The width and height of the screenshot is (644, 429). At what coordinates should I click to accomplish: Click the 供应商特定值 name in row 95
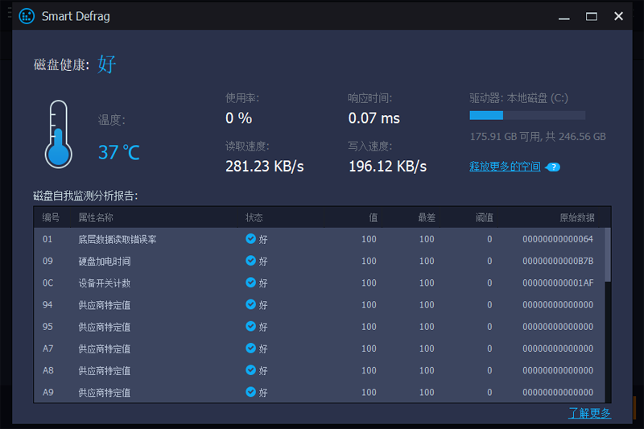105,327
